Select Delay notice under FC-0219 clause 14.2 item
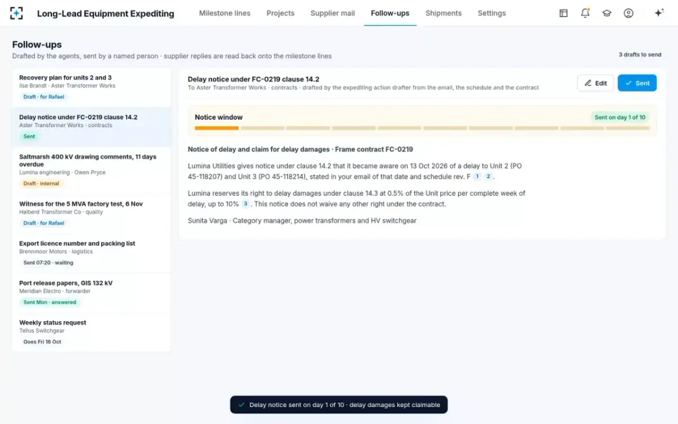678x424 pixels. pos(92,127)
